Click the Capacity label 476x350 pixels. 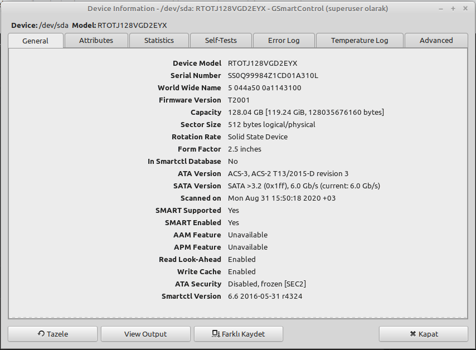206,113
